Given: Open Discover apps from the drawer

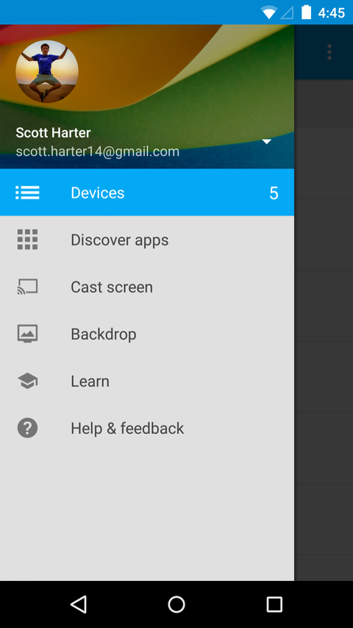Looking at the screenshot, I should click(x=147, y=240).
